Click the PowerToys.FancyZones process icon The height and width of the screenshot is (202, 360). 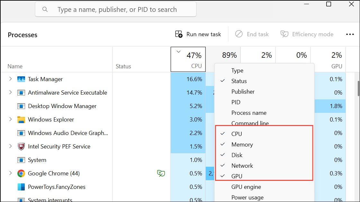(x=21, y=187)
